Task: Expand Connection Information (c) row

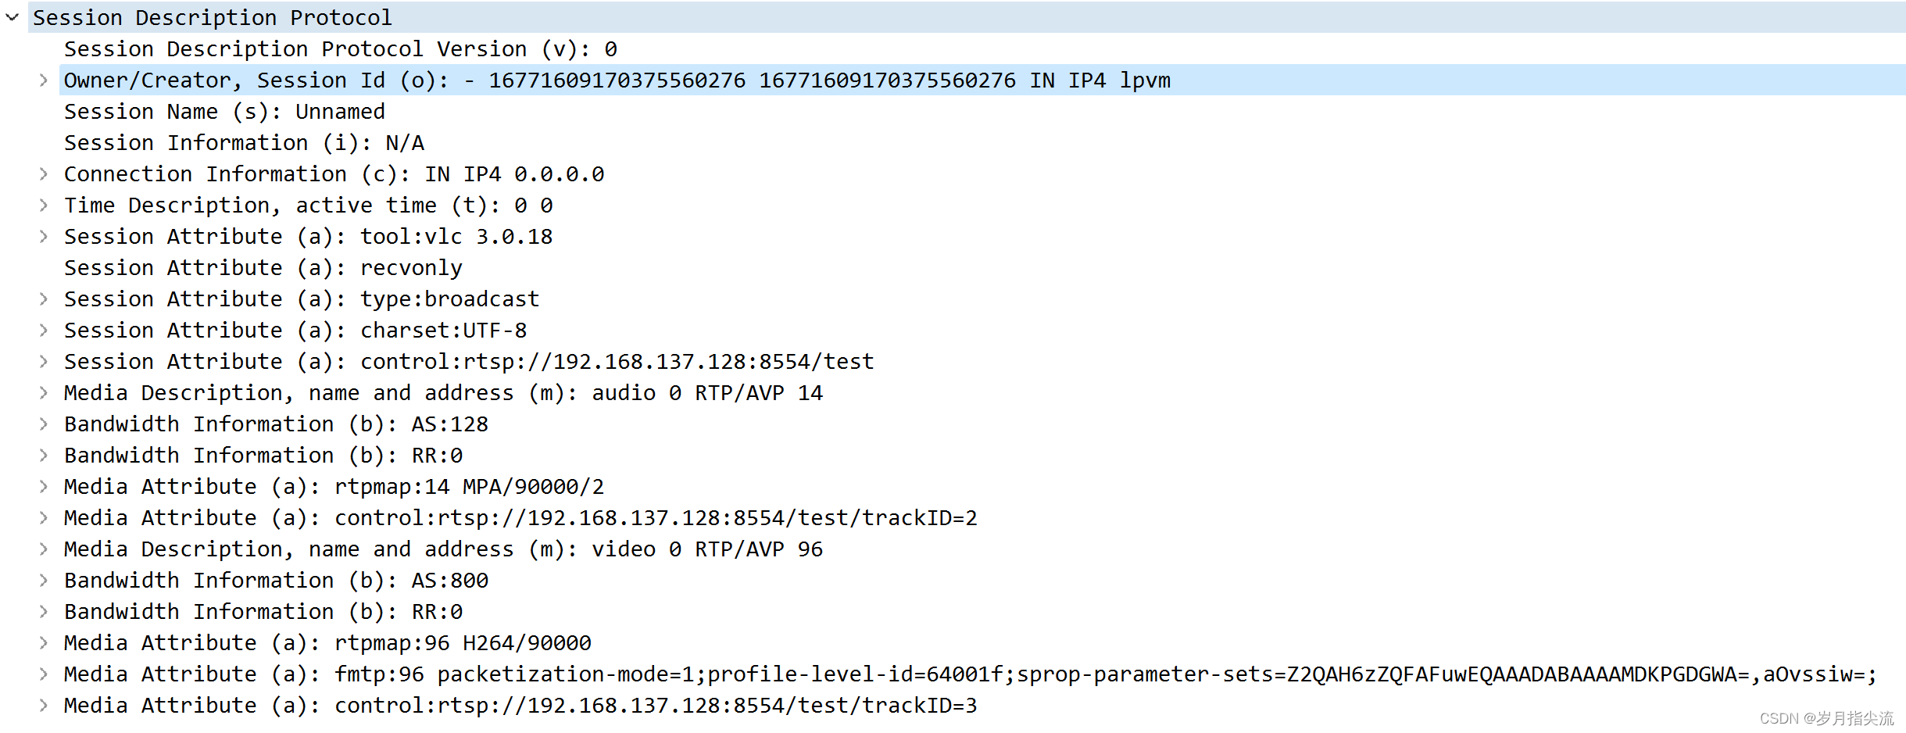Action: 44,173
